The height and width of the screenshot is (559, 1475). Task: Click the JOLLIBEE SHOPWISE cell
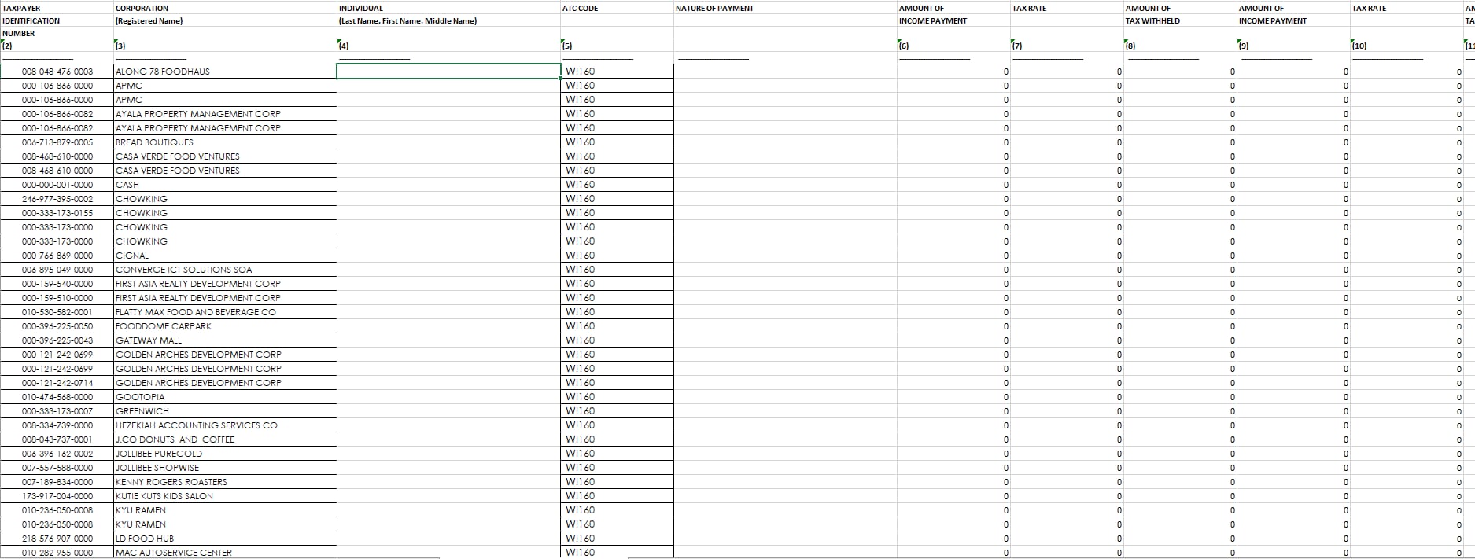click(x=225, y=468)
